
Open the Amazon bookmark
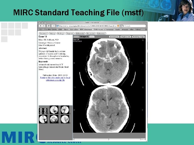tap(125, 30)
